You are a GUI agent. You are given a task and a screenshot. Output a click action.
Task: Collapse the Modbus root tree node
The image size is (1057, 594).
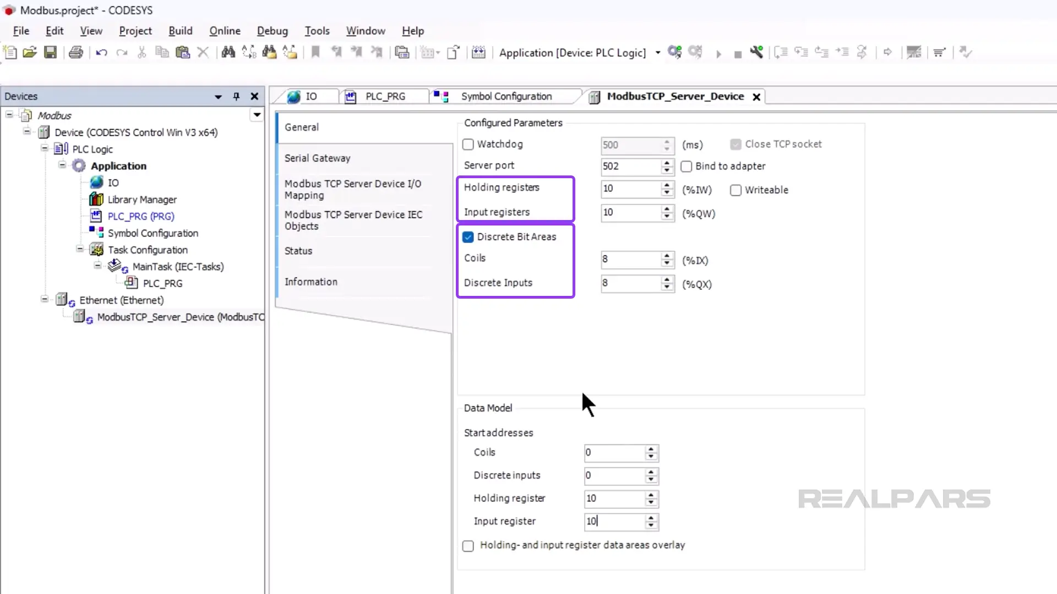tap(9, 114)
